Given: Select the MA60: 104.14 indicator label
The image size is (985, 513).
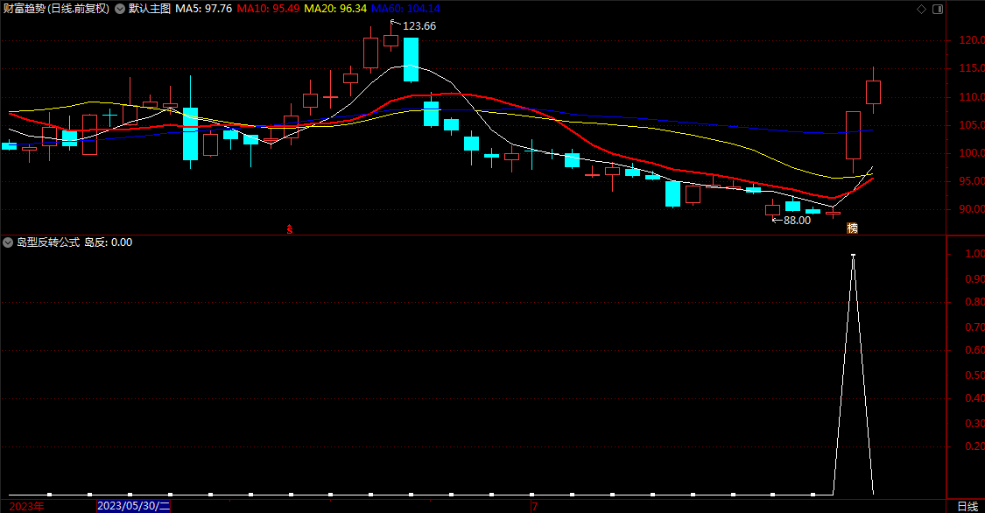Looking at the screenshot, I should point(405,9).
